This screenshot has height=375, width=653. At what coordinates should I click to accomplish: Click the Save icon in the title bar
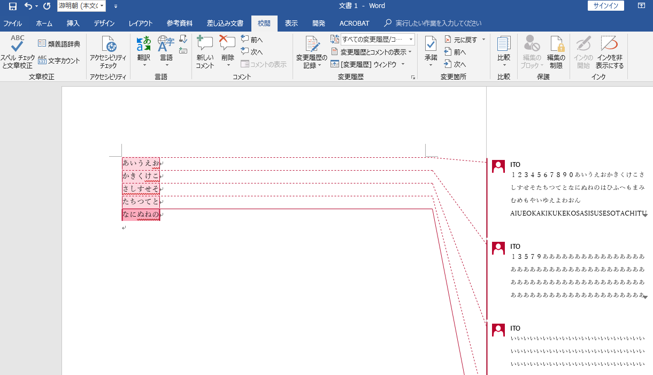(13, 6)
